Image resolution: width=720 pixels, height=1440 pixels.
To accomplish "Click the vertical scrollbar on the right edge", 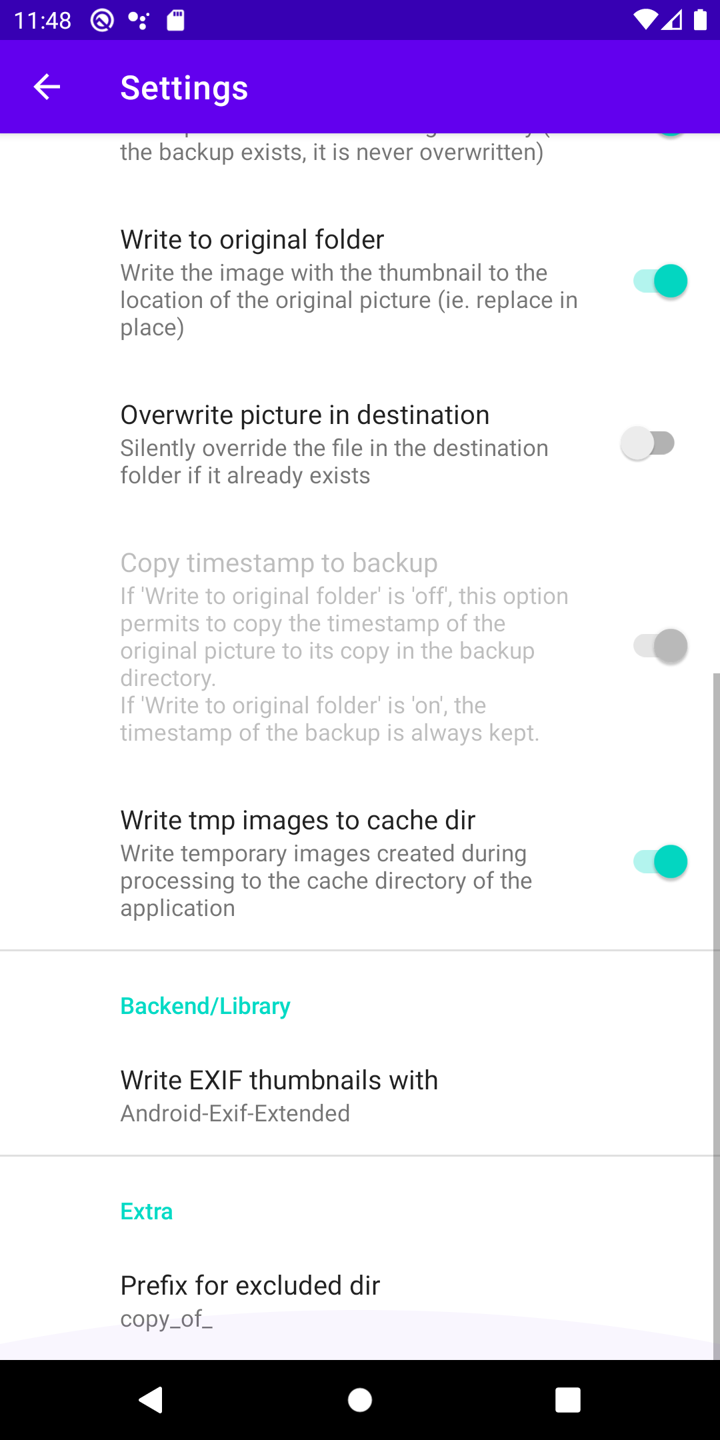I will (716, 1000).
